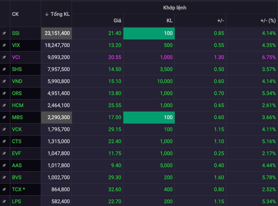This screenshot has width=278, height=206.
Task: Select VCI price 20.55
Action: click(x=115, y=57)
